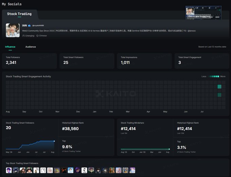Click the Top 3.1% value
Viewport: 231px width, 177px height.
[x=181, y=147]
